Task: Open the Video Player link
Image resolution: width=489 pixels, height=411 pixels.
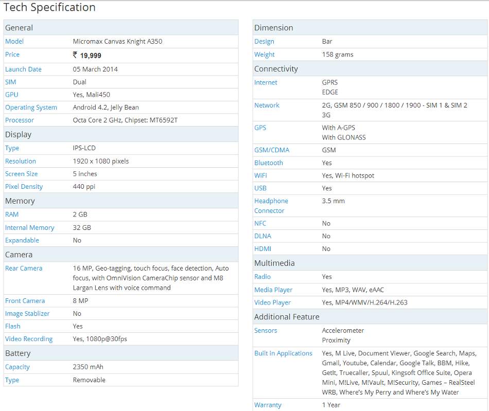Action: point(273,303)
